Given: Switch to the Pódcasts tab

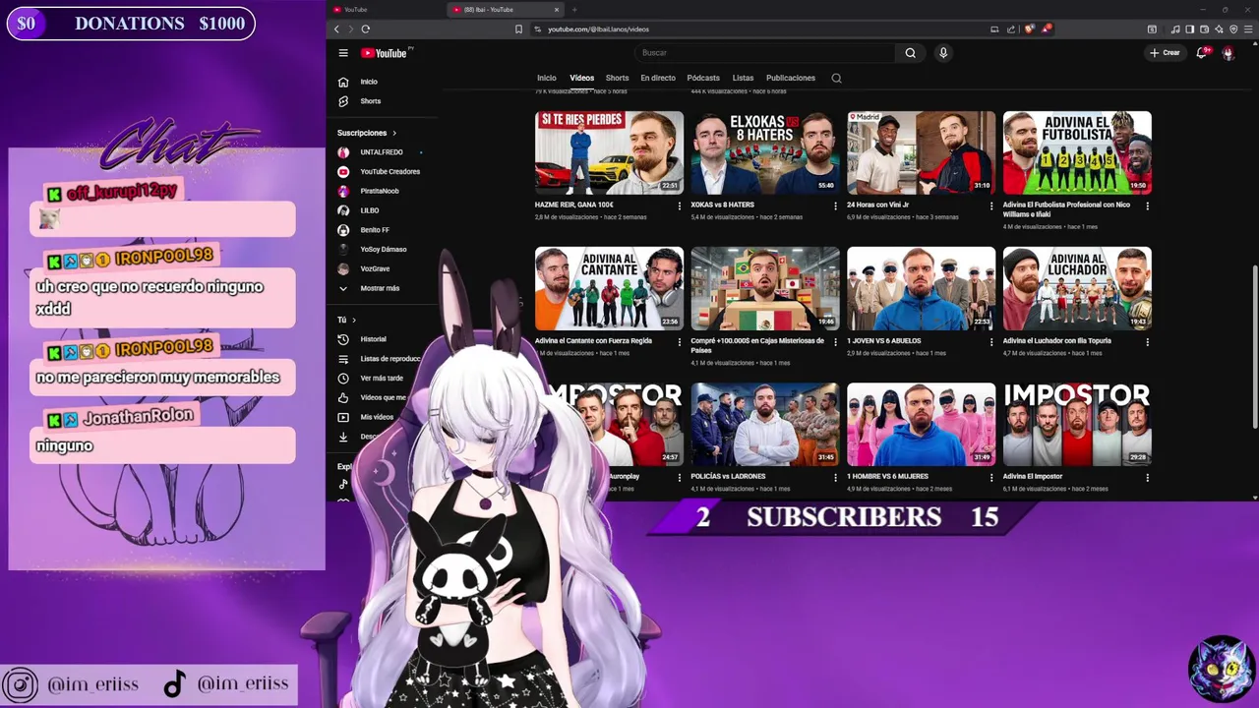Looking at the screenshot, I should coord(703,78).
